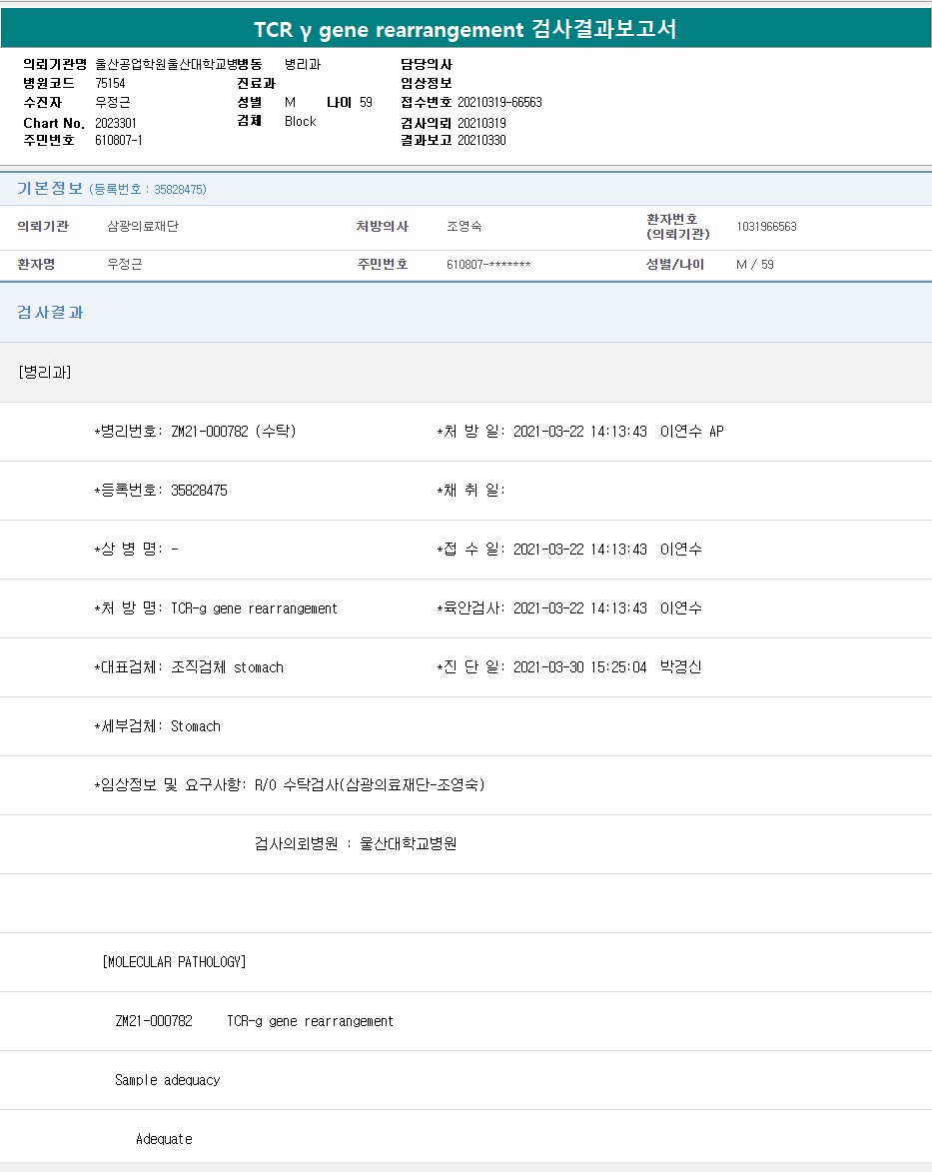Select the [병리과] department row
This screenshot has width=932, height=1172.
pyautogui.click(x=44, y=372)
